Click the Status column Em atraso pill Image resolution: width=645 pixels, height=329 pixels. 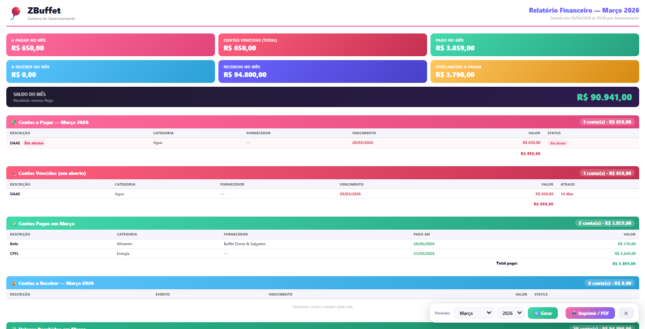pos(557,143)
